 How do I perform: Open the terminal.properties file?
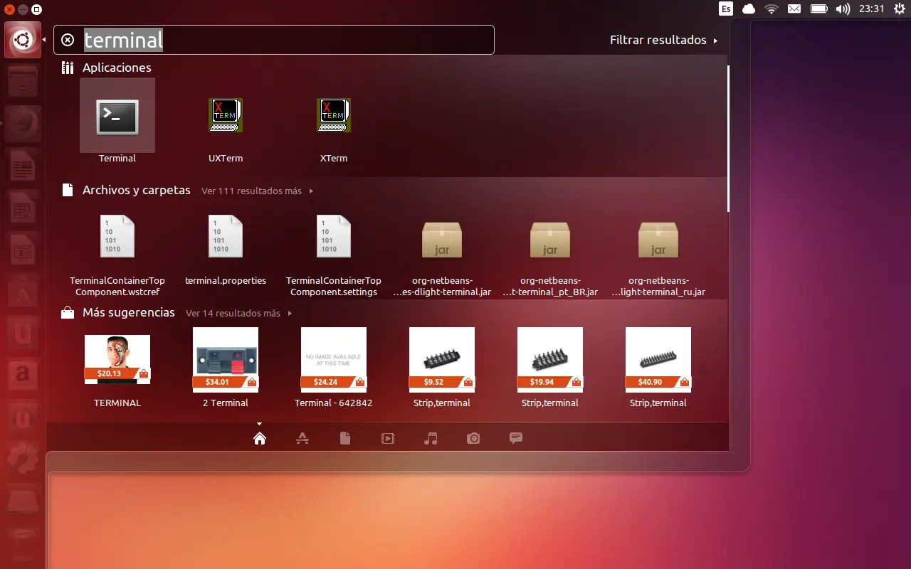click(226, 250)
